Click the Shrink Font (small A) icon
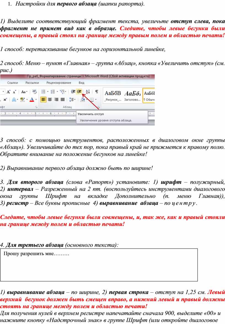The width and height of the screenshot is (225, 324). coord(14,92)
